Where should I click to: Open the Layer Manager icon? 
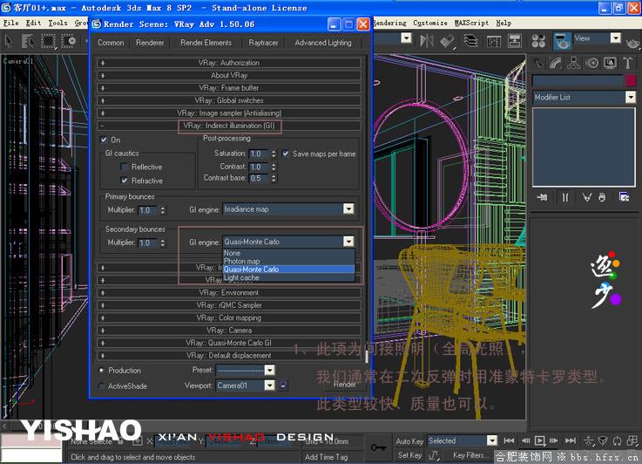(470, 41)
